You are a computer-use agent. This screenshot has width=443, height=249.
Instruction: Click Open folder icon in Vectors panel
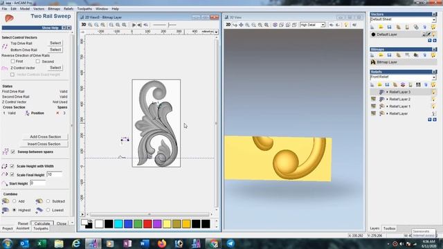click(x=381, y=27)
